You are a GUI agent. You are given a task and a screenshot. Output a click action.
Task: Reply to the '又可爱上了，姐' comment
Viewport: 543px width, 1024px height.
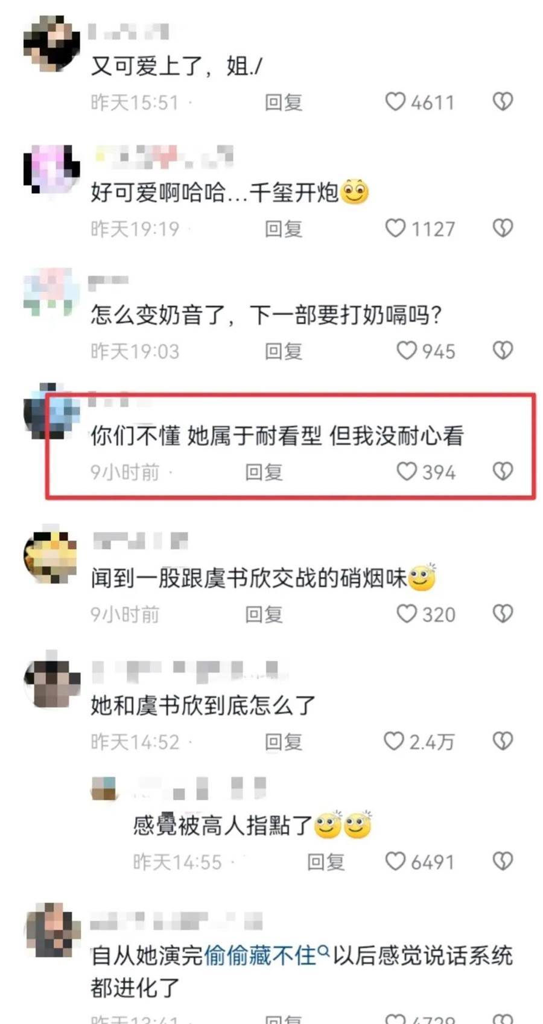[284, 103]
